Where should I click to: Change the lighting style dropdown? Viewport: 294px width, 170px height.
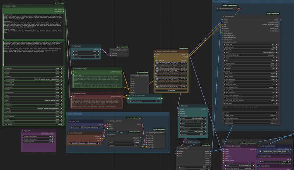click(x=34, y=109)
